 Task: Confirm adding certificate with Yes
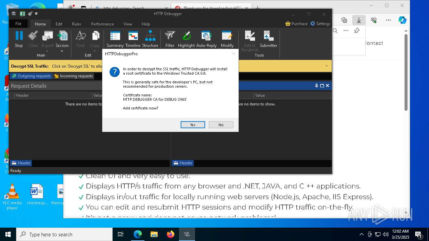(193, 125)
